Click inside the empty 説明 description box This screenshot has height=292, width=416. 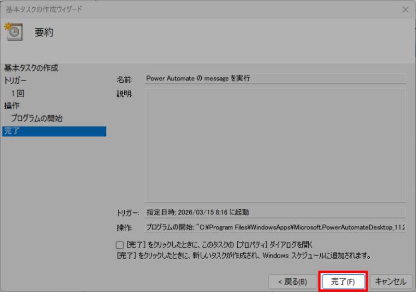276,145
